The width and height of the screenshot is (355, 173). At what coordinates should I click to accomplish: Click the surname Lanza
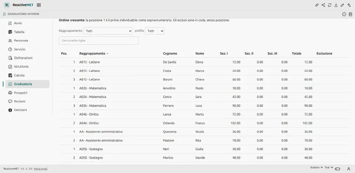167,114
